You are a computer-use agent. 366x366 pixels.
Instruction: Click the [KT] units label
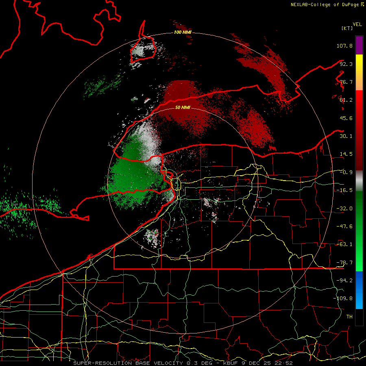347,28
